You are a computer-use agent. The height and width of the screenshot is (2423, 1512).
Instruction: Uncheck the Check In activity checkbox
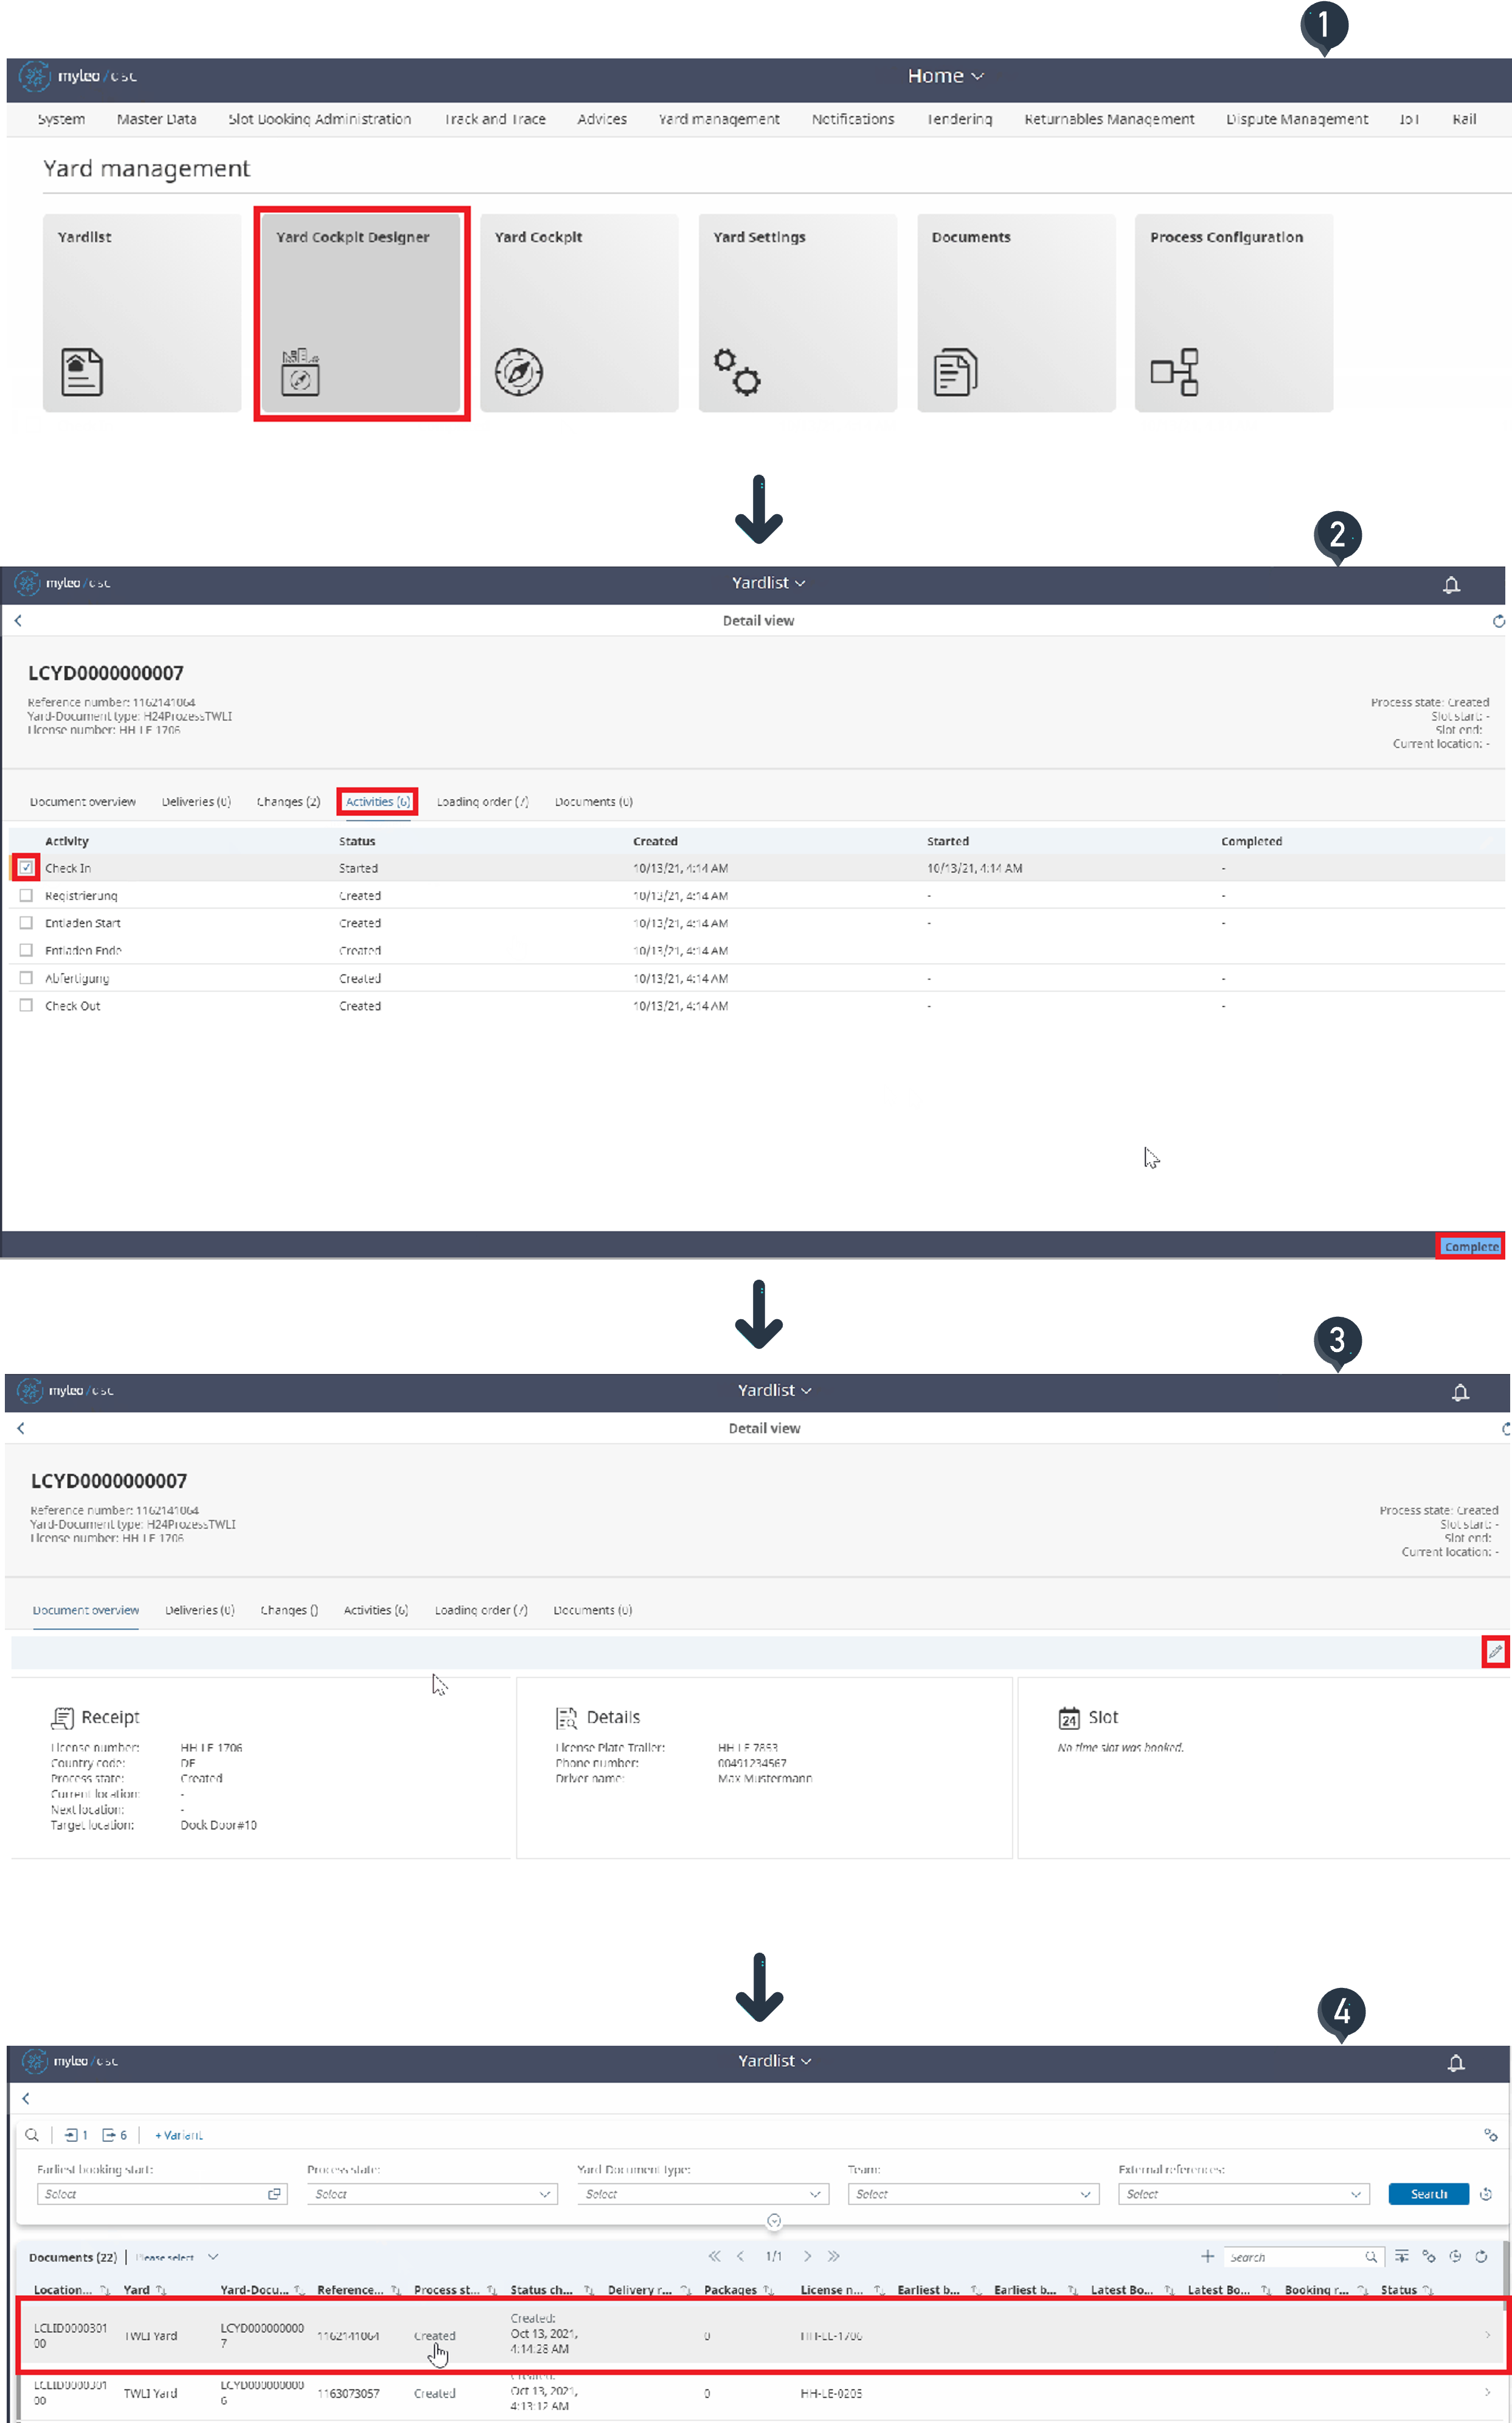(x=26, y=867)
